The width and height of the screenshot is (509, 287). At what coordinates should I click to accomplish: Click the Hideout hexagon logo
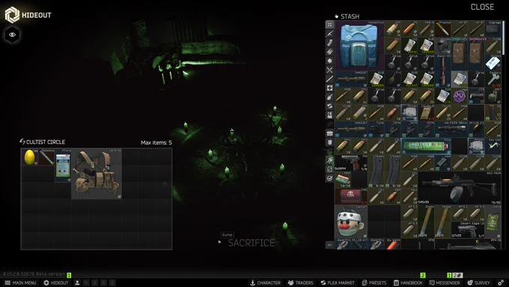12,15
